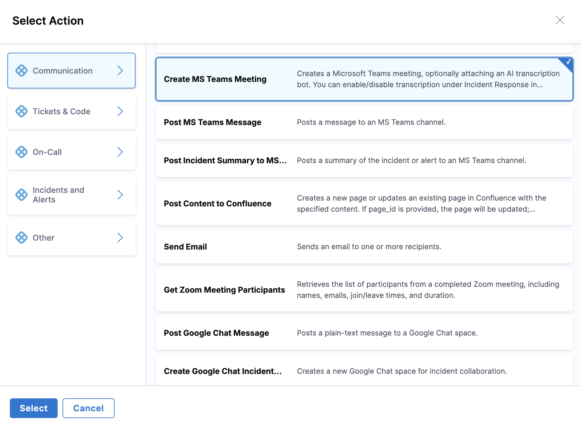Click the Incidents and Alerts category icon
Image resolution: width=581 pixels, height=427 pixels.
click(22, 195)
